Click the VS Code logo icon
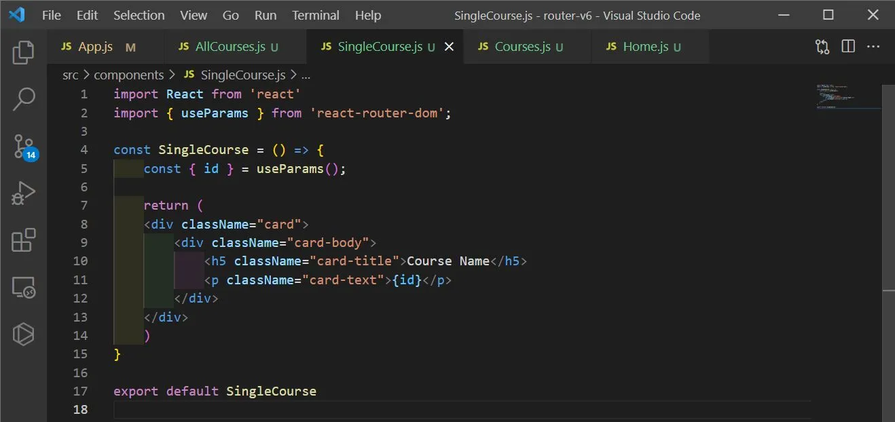Viewport: 895px width, 422px height. (x=16, y=14)
